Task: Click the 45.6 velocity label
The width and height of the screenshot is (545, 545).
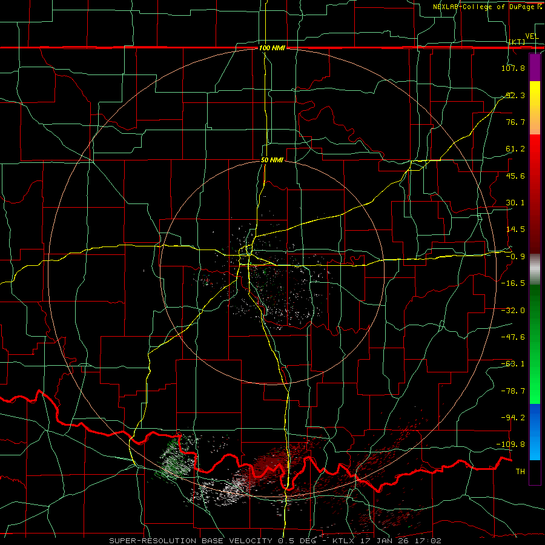Action: click(515, 176)
